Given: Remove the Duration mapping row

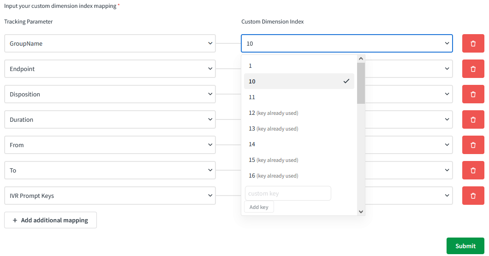Looking at the screenshot, I should click(x=473, y=119).
